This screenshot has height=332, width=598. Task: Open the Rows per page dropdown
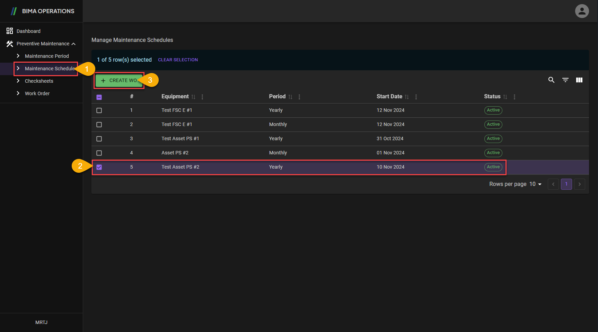coord(535,184)
